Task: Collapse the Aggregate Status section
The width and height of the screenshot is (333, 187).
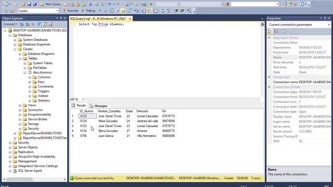Action: [270, 37]
